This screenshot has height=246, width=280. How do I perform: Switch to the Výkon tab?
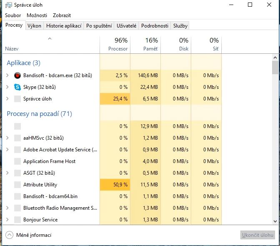34,26
